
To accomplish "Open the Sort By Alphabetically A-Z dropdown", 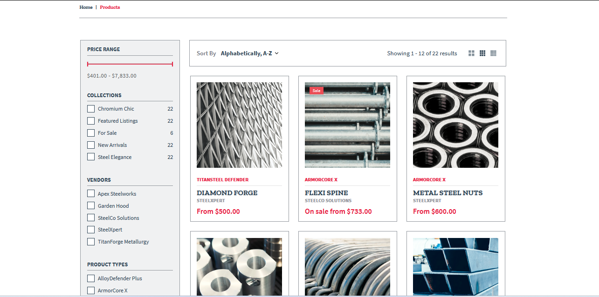I will tap(249, 53).
